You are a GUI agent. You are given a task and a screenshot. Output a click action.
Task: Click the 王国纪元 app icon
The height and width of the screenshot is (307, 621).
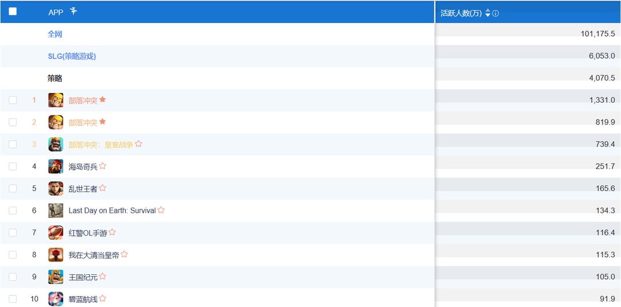point(56,277)
